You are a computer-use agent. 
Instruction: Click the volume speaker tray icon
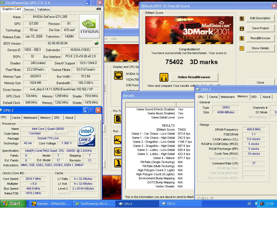(x=262, y=204)
